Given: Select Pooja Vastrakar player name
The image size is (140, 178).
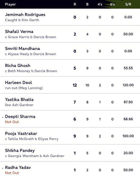Looking at the screenshot, I should tap(21, 133).
